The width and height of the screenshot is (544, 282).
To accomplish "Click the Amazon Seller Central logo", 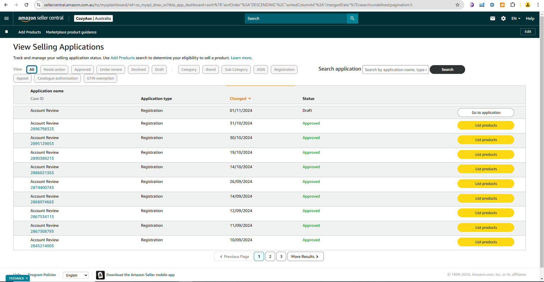I will coord(41,18).
